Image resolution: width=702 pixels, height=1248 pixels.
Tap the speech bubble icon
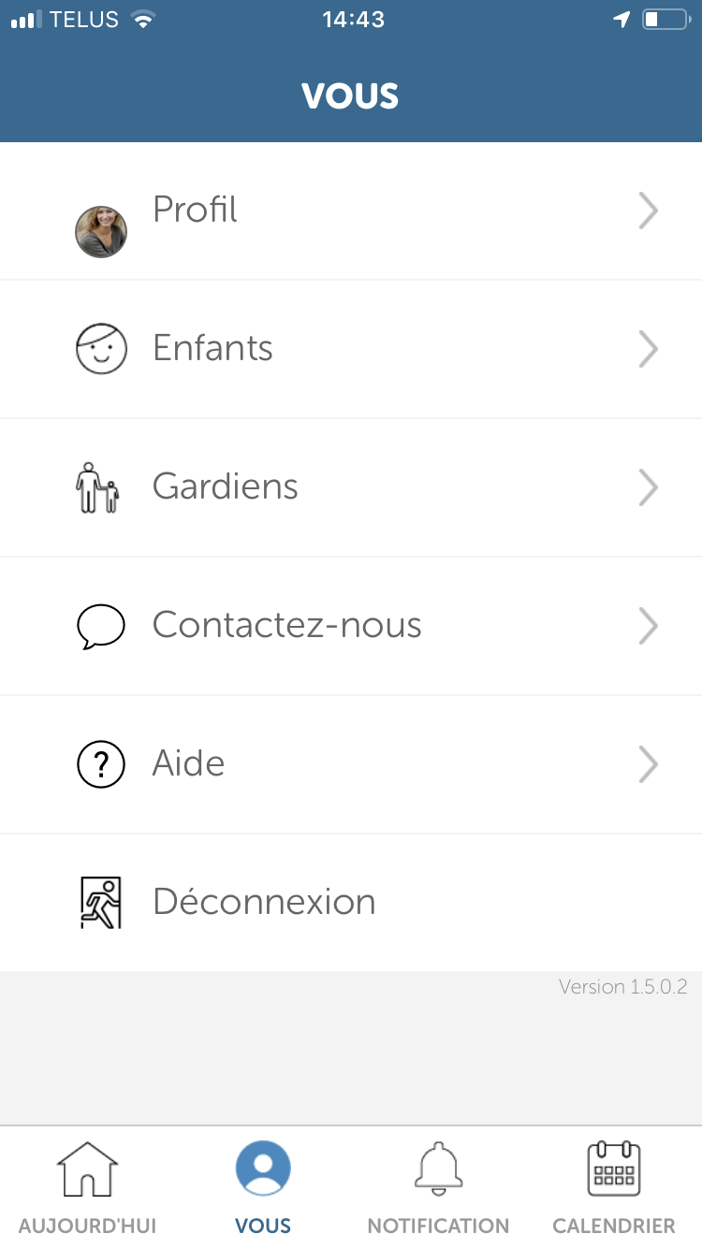tap(101, 626)
